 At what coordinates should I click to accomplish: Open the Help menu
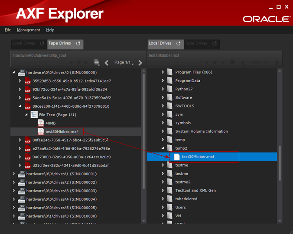[x=50, y=30]
